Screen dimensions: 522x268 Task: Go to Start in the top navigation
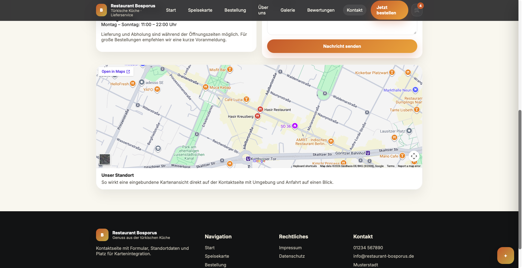pyautogui.click(x=171, y=10)
